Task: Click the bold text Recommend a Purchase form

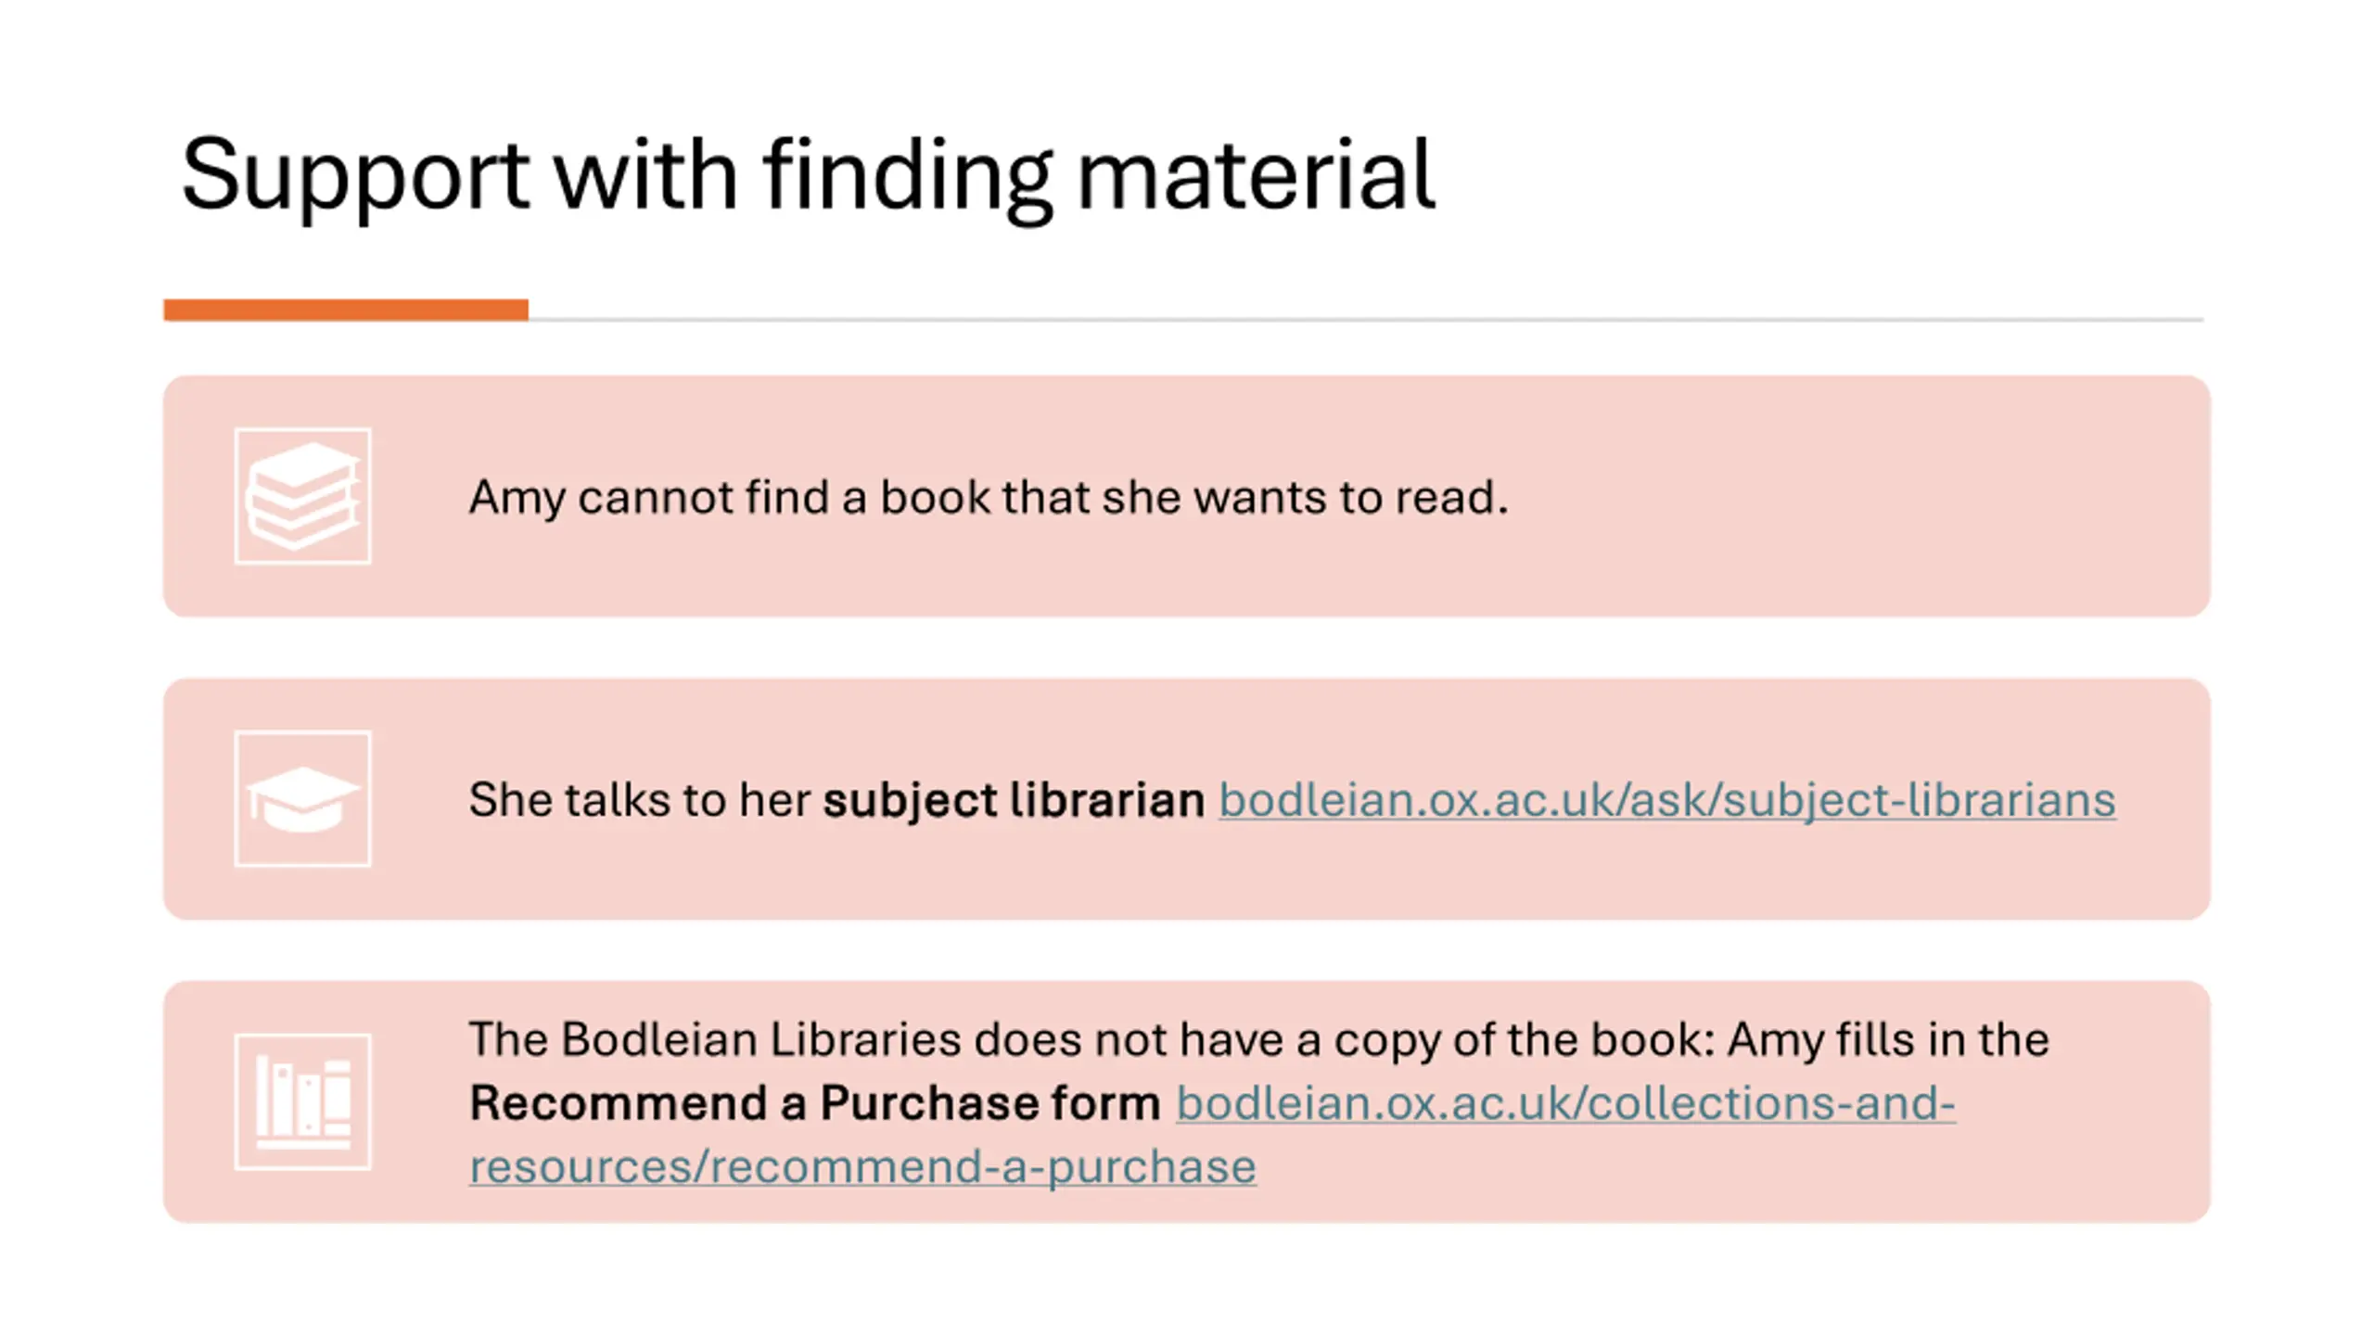Action: 814,1103
